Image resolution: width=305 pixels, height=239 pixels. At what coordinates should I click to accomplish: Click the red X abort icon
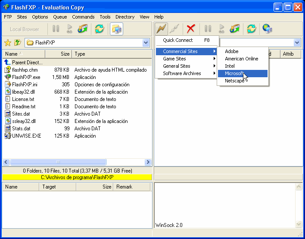coord(191,29)
